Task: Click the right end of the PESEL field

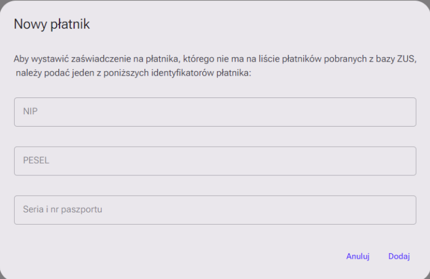Action: 404,161
